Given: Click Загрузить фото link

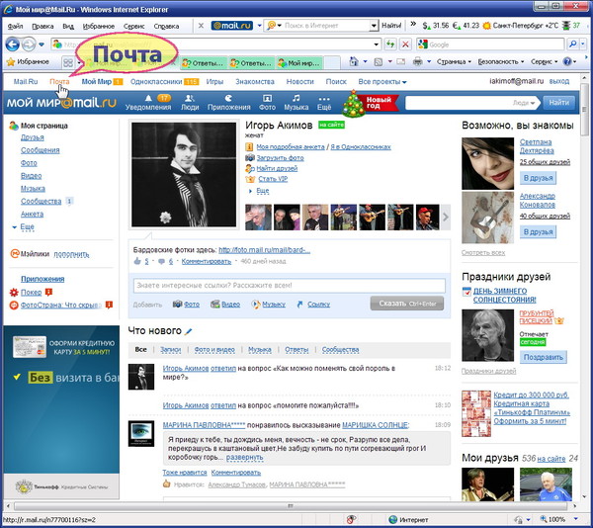Looking at the screenshot, I should click(280, 158).
